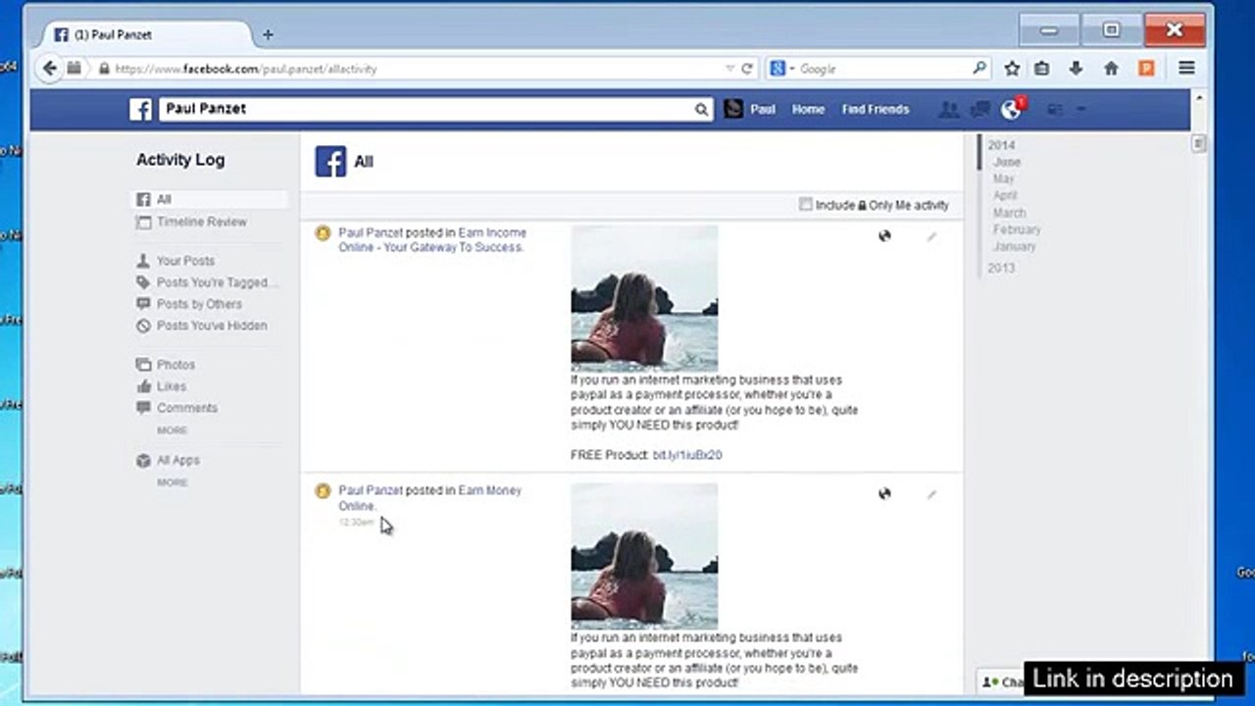Open Chat bar at bottom right
This screenshot has height=706, width=1255.
(x=1000, y=681)
